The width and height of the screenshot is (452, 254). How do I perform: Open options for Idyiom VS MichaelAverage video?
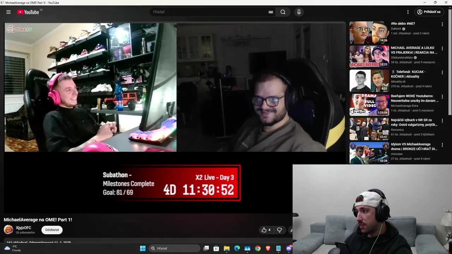pos(442,145)
